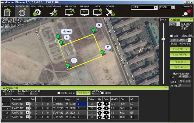Open command dropdown for waypoint 1

[x=28, y=104]
